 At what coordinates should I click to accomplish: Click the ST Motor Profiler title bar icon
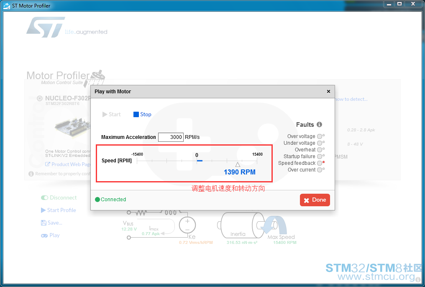[7, 6]
